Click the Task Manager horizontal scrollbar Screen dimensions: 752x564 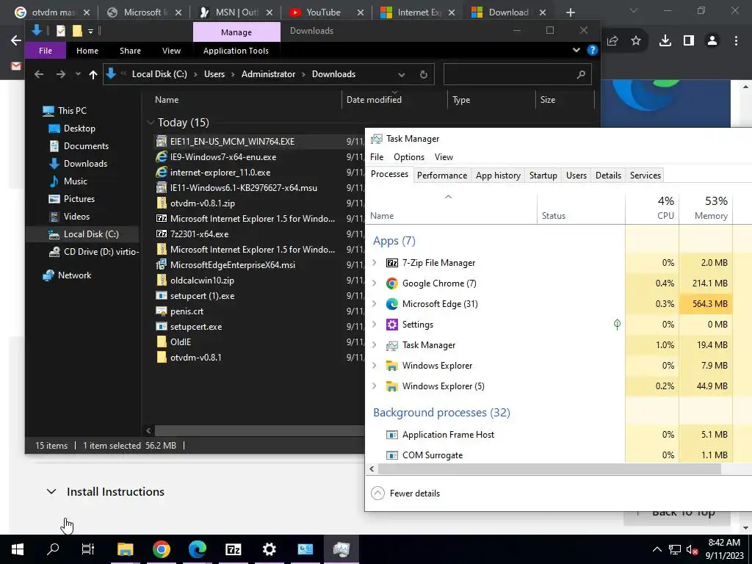click(x=549, y=469)
